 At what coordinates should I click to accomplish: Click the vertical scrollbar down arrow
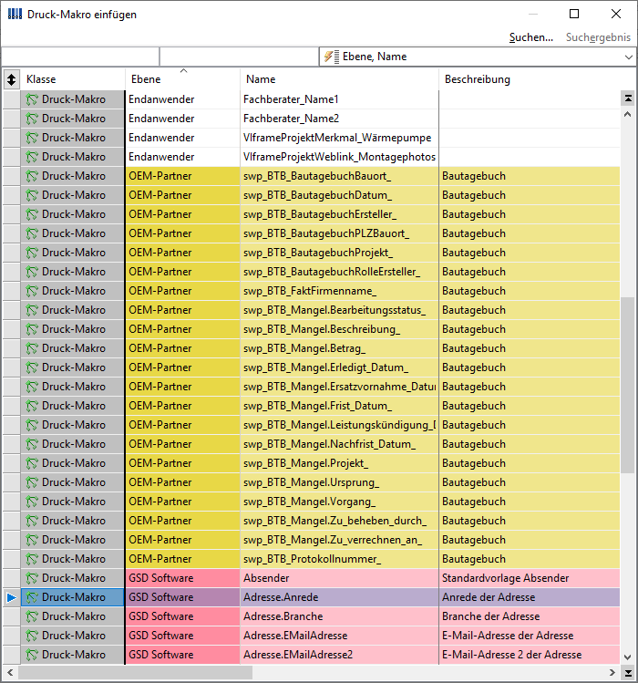628,657
